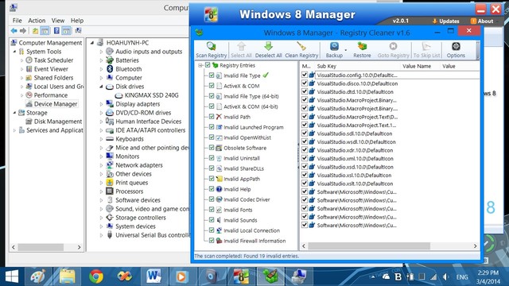Click the Up folder icon in Computer Management
Screen dimensions: 509x286
coord(35,31)
